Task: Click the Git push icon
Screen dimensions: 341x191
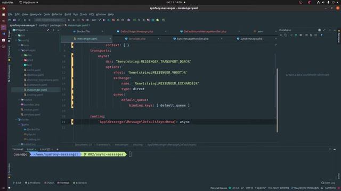Action: 109,20
